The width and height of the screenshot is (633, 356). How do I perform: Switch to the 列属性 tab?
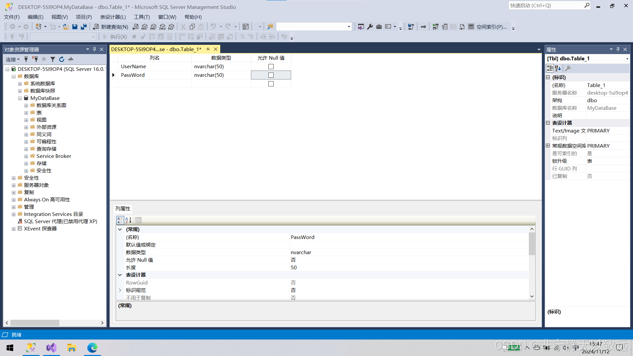pos(122,208)
